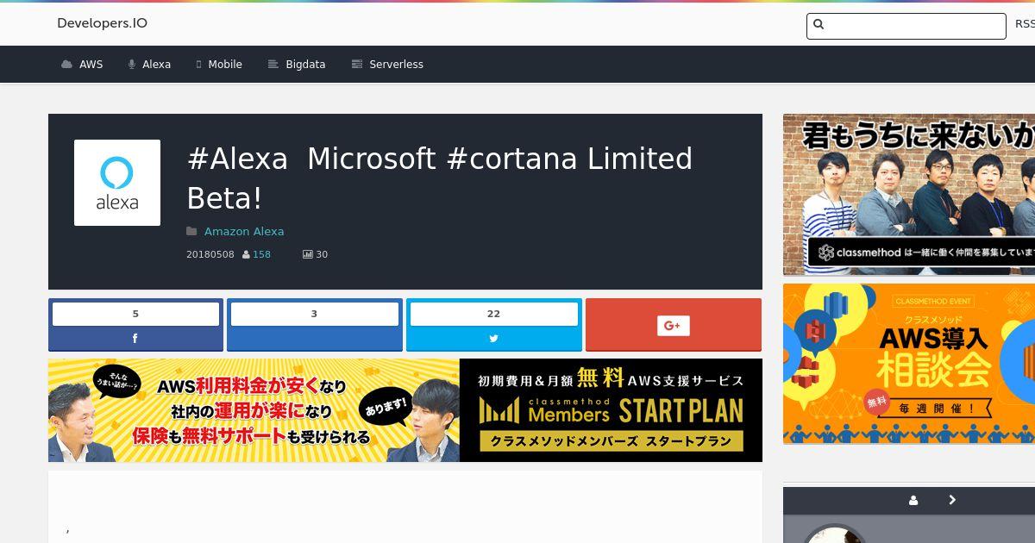
Task: Open the AWS導入相談会 banner
Action: tap(909, 365)
